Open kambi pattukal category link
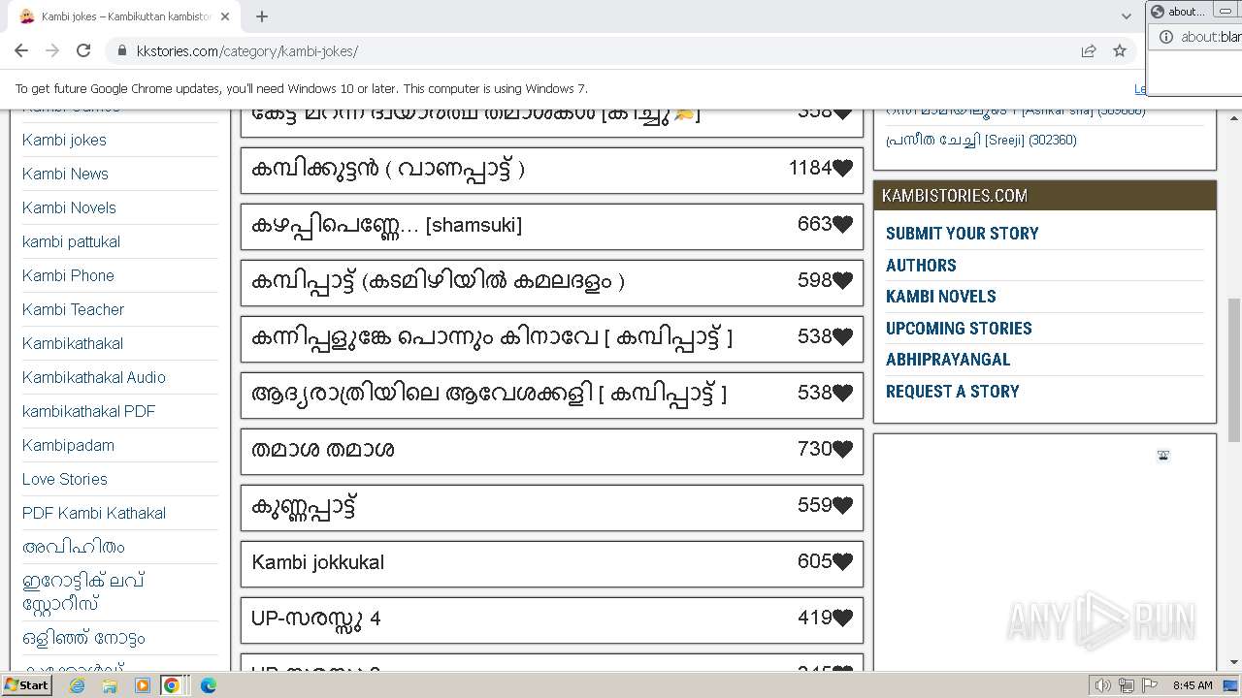This screenshot has height=698, width=1242. pyautogui.click(x=71, y=241)
